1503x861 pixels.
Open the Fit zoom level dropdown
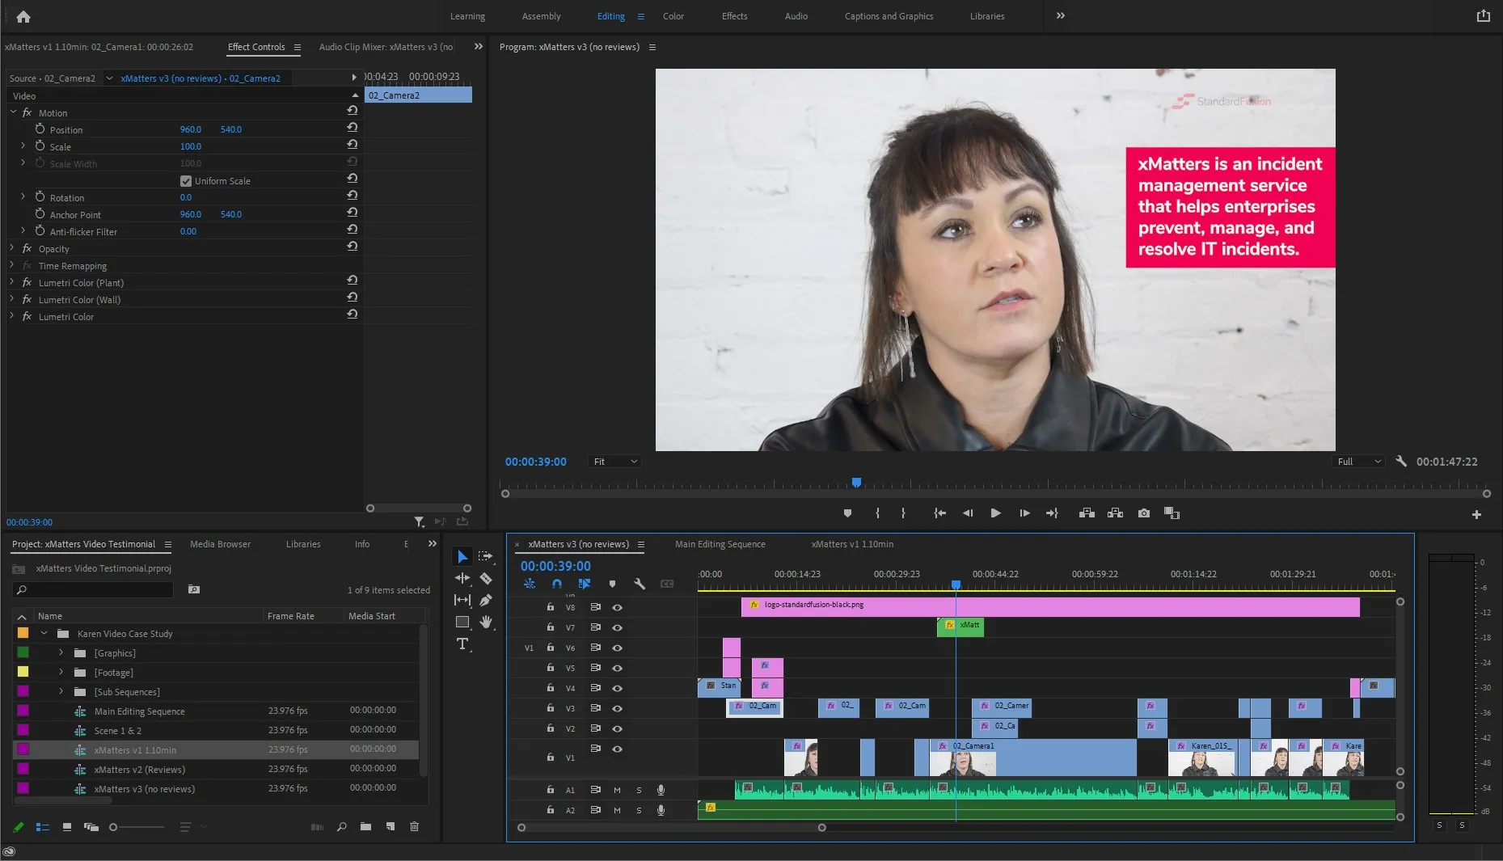pos(615,462)
